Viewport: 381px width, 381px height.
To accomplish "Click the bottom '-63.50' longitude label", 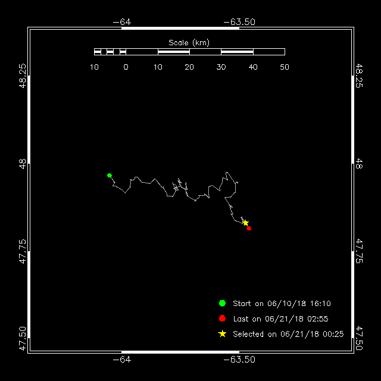I will (239, 360).
